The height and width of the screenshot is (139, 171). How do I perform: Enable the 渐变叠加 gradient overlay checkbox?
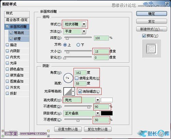7,75
